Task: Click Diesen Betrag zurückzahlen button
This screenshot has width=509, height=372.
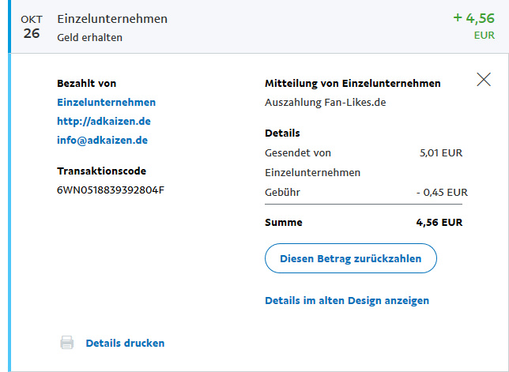Action: point(350,258)
